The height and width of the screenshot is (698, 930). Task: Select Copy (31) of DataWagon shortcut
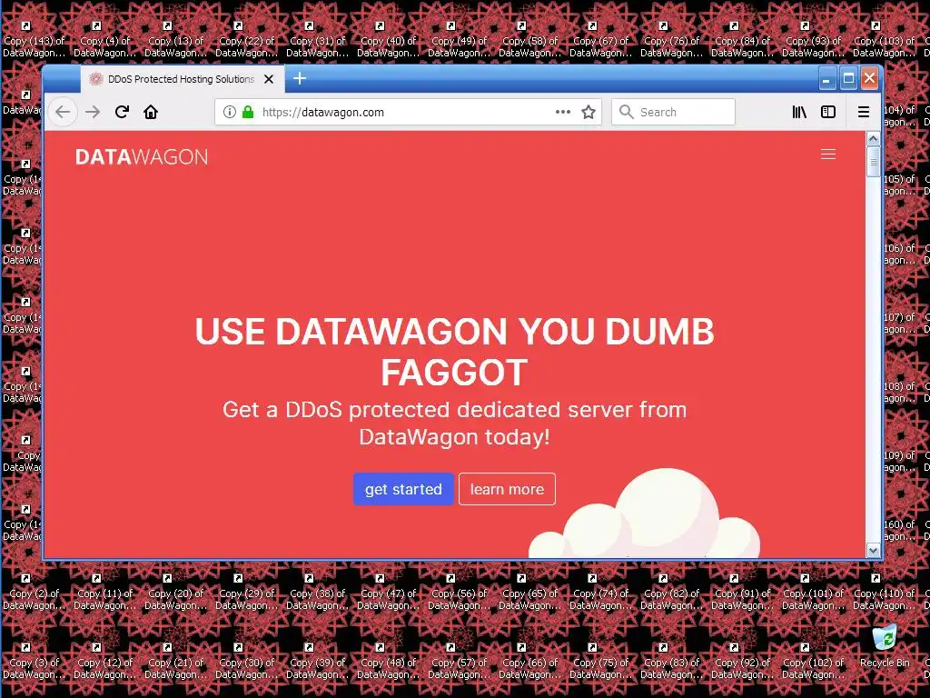(x=317, y=40)
